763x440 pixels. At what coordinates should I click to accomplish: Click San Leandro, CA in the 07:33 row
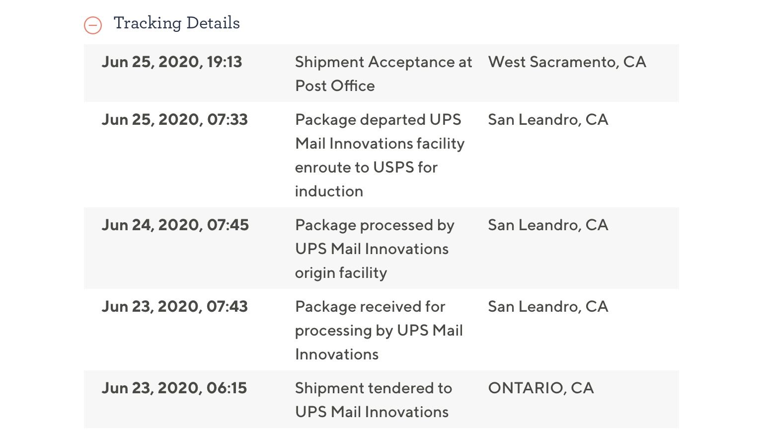[x=548, y=120]
